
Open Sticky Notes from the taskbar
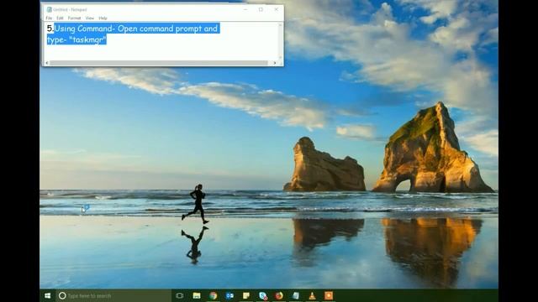coord(246,295)
